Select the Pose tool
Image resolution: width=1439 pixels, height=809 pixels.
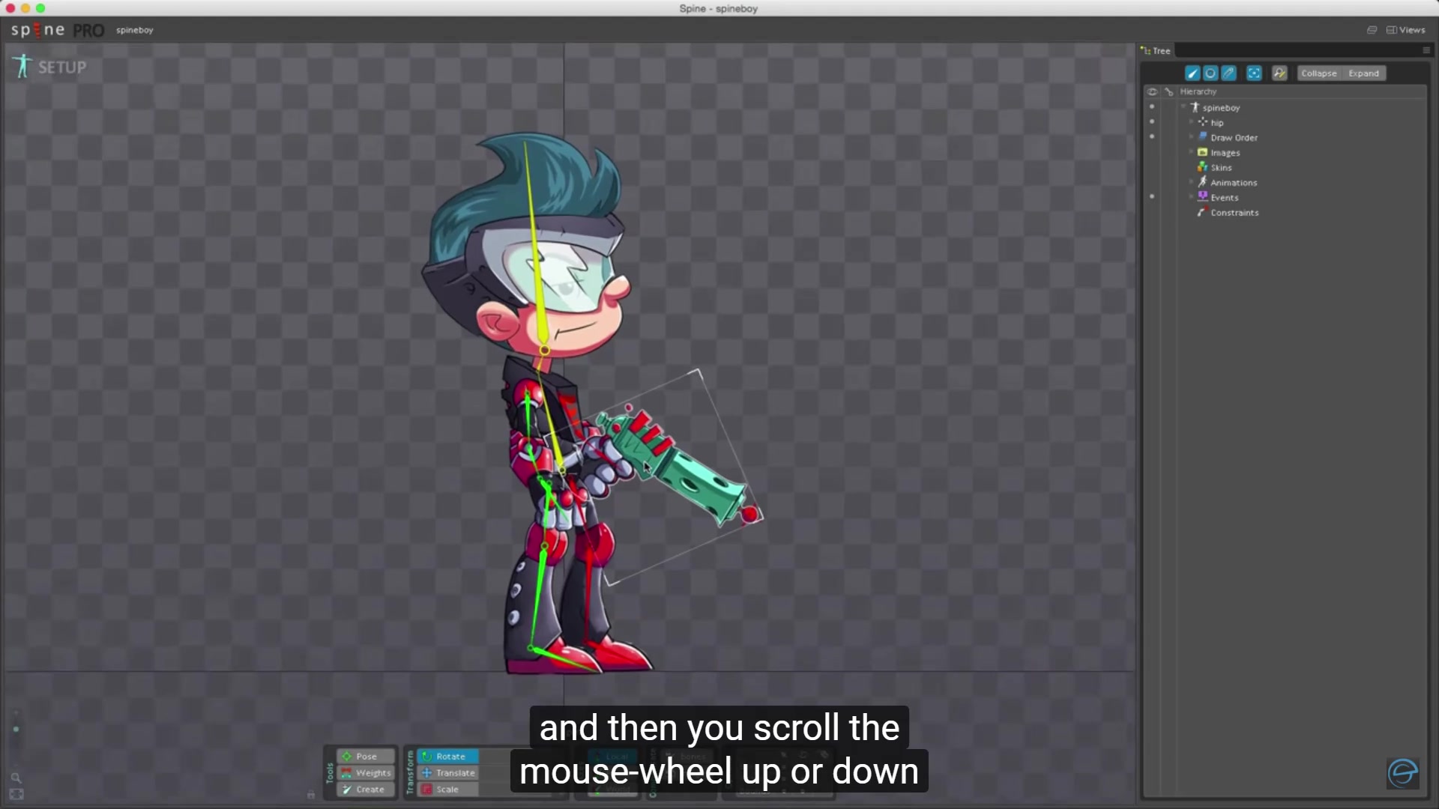click(366, 757)
